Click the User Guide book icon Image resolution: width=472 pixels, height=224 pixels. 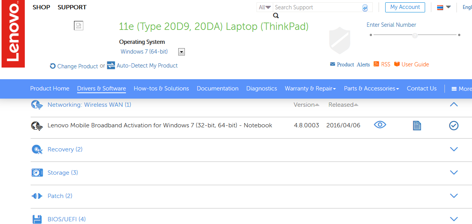click(397, 64)
